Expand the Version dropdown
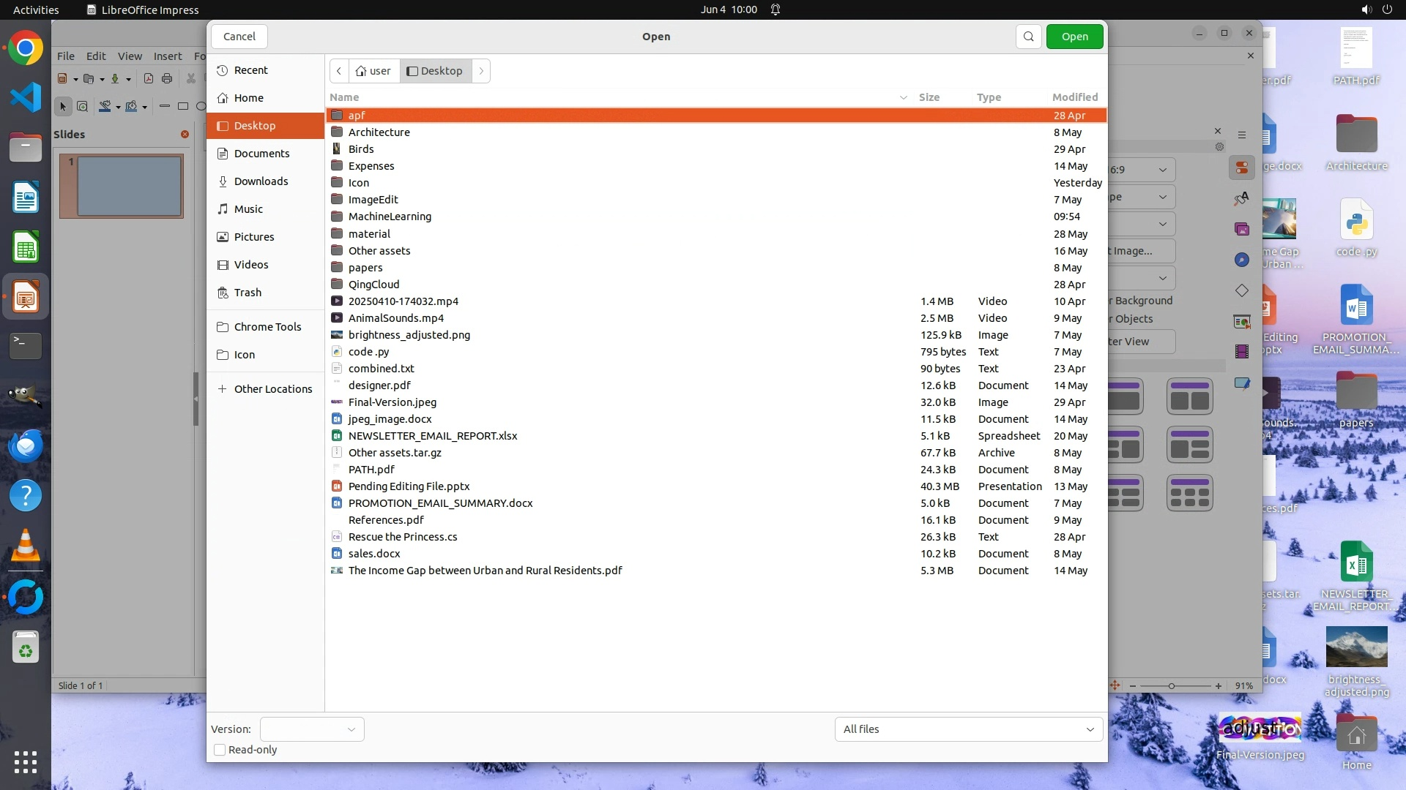Image resolution: width=1406 pixels, height=790 pixels. point(312,729)
